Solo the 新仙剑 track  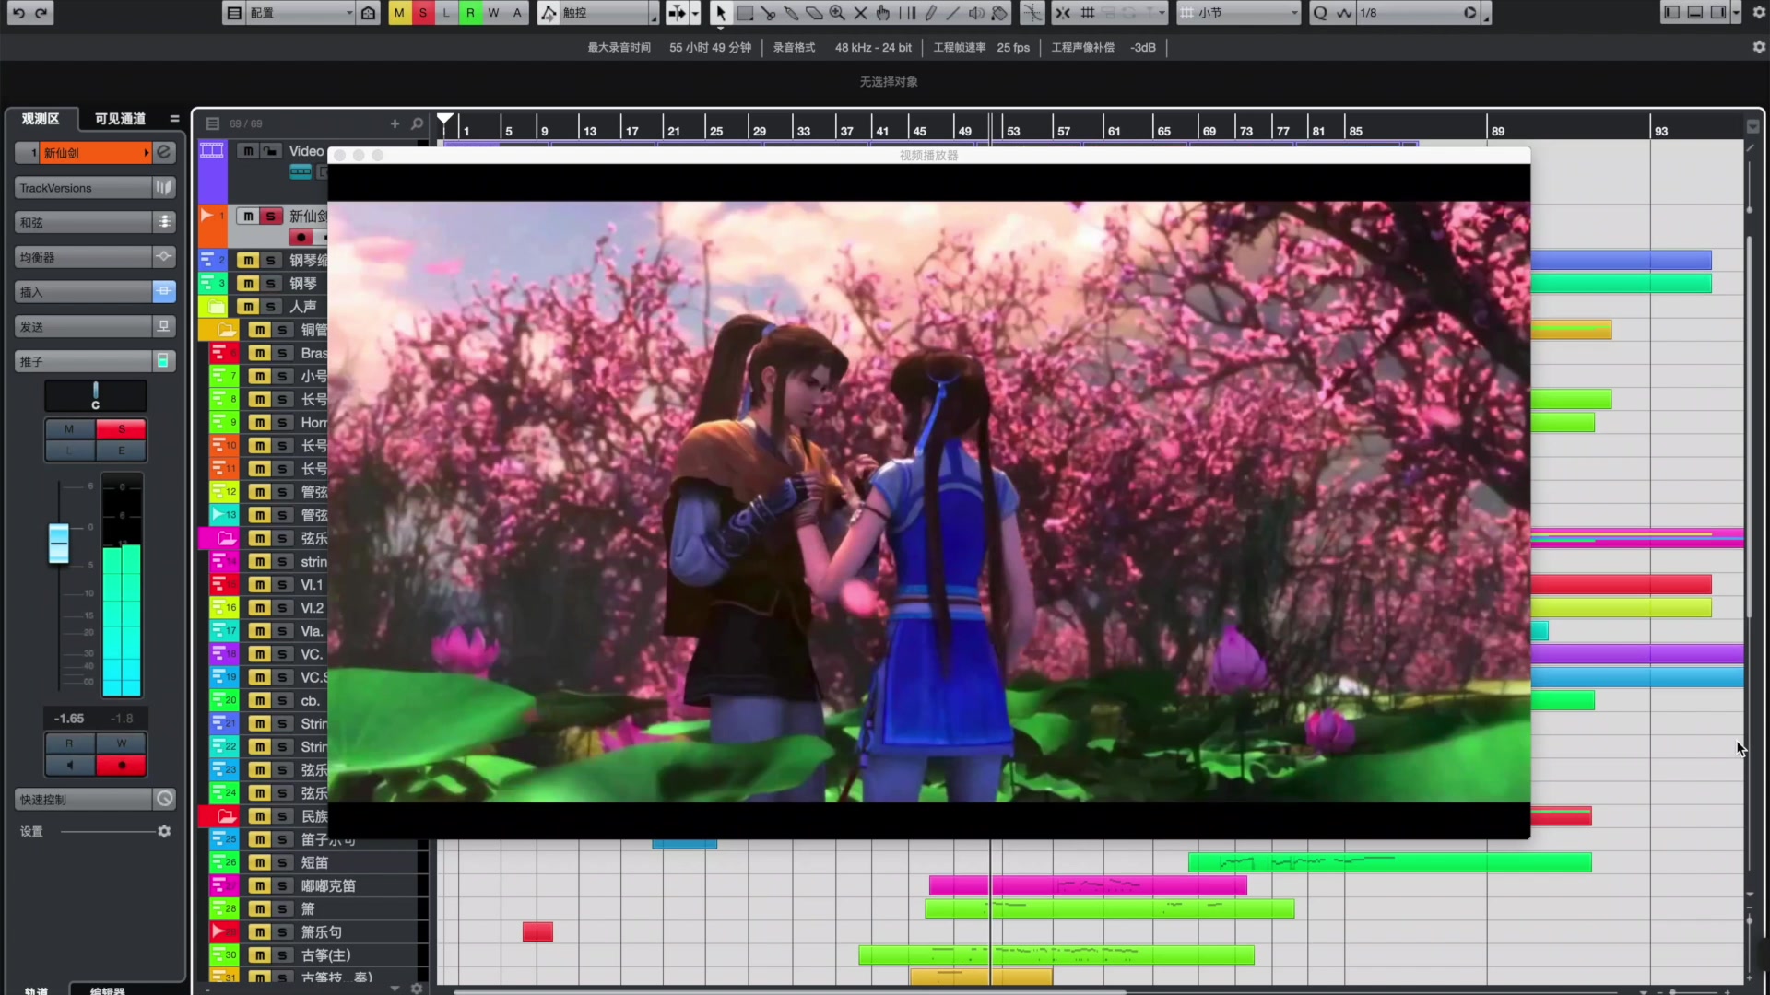[x=270, y=216]
